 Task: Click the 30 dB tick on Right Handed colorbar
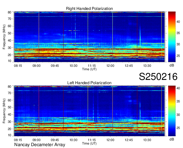(x=178, y=44)
